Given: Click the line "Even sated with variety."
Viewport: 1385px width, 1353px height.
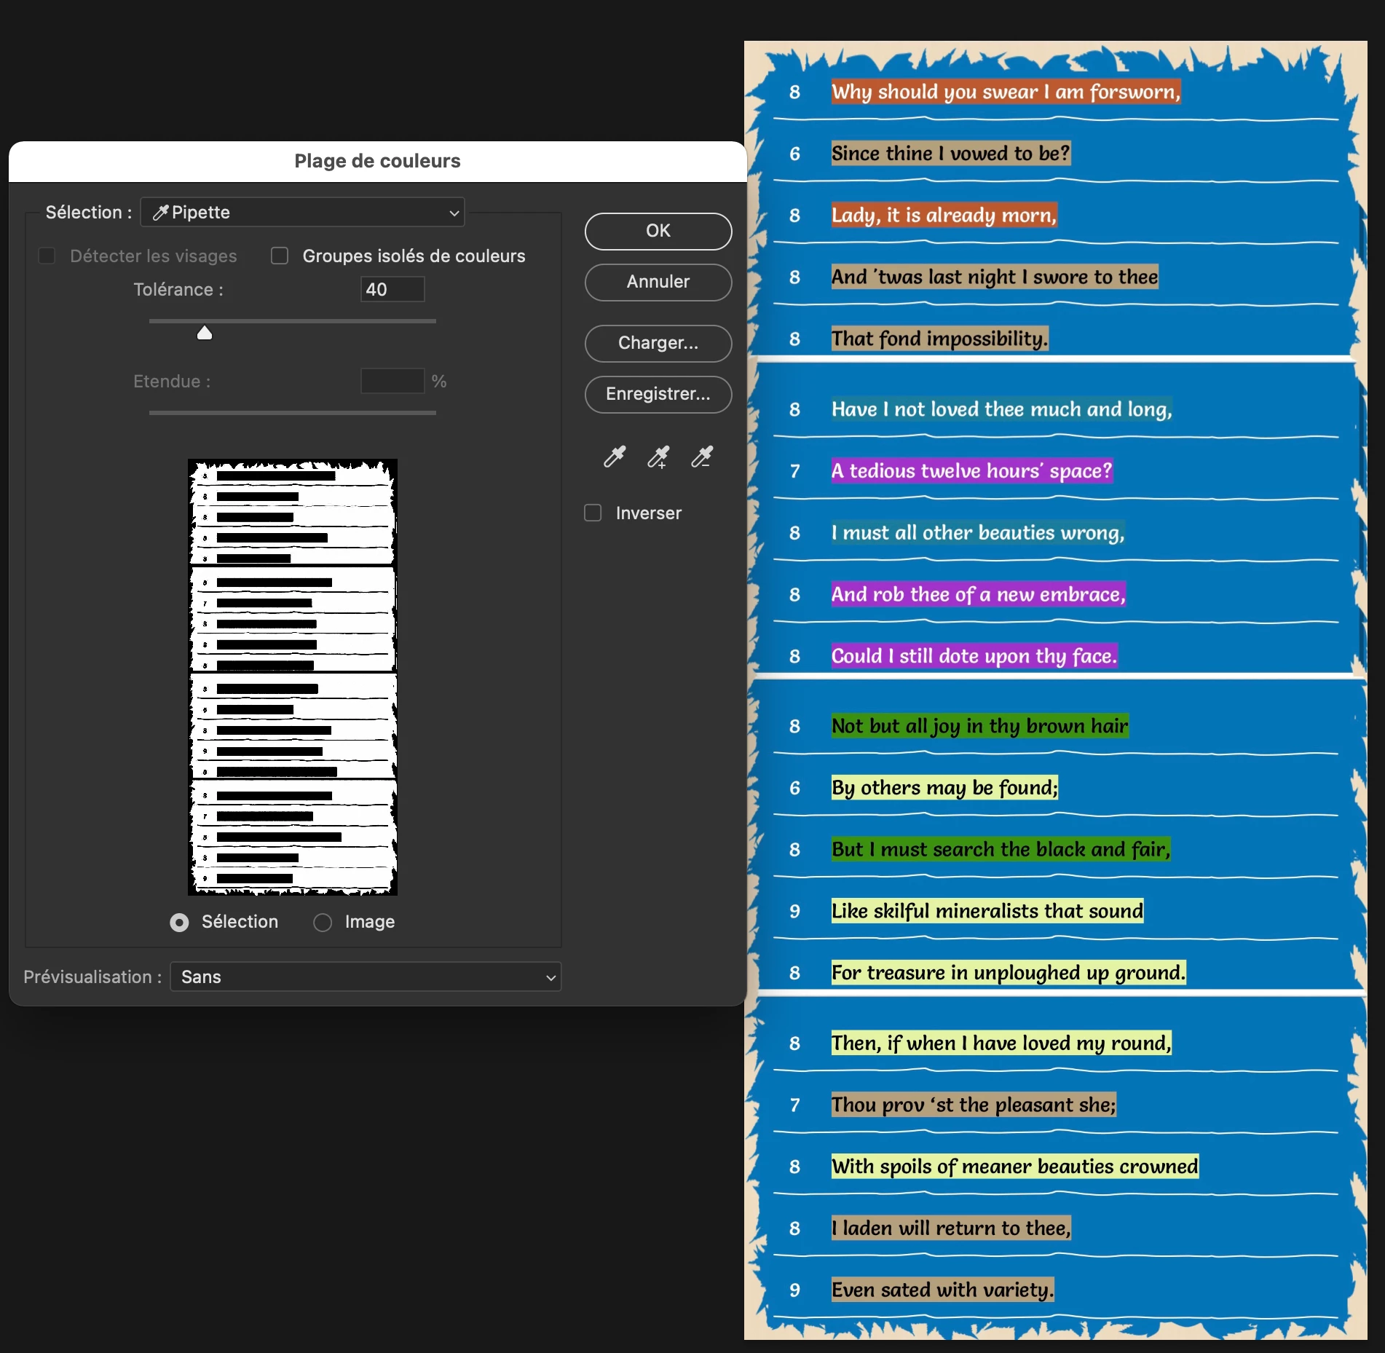Looking at the screenshot, I should pos(943,1290).
